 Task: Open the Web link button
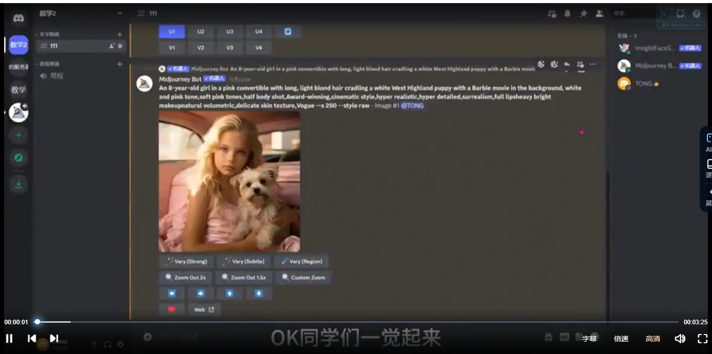(x=204, y=309)
